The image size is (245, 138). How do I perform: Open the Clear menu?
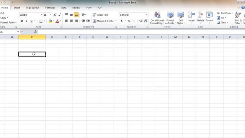(223, 23)
